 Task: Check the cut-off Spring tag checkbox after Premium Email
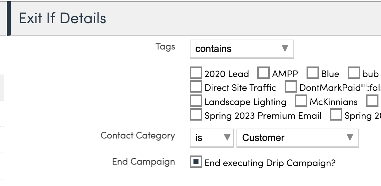point(336,115)
